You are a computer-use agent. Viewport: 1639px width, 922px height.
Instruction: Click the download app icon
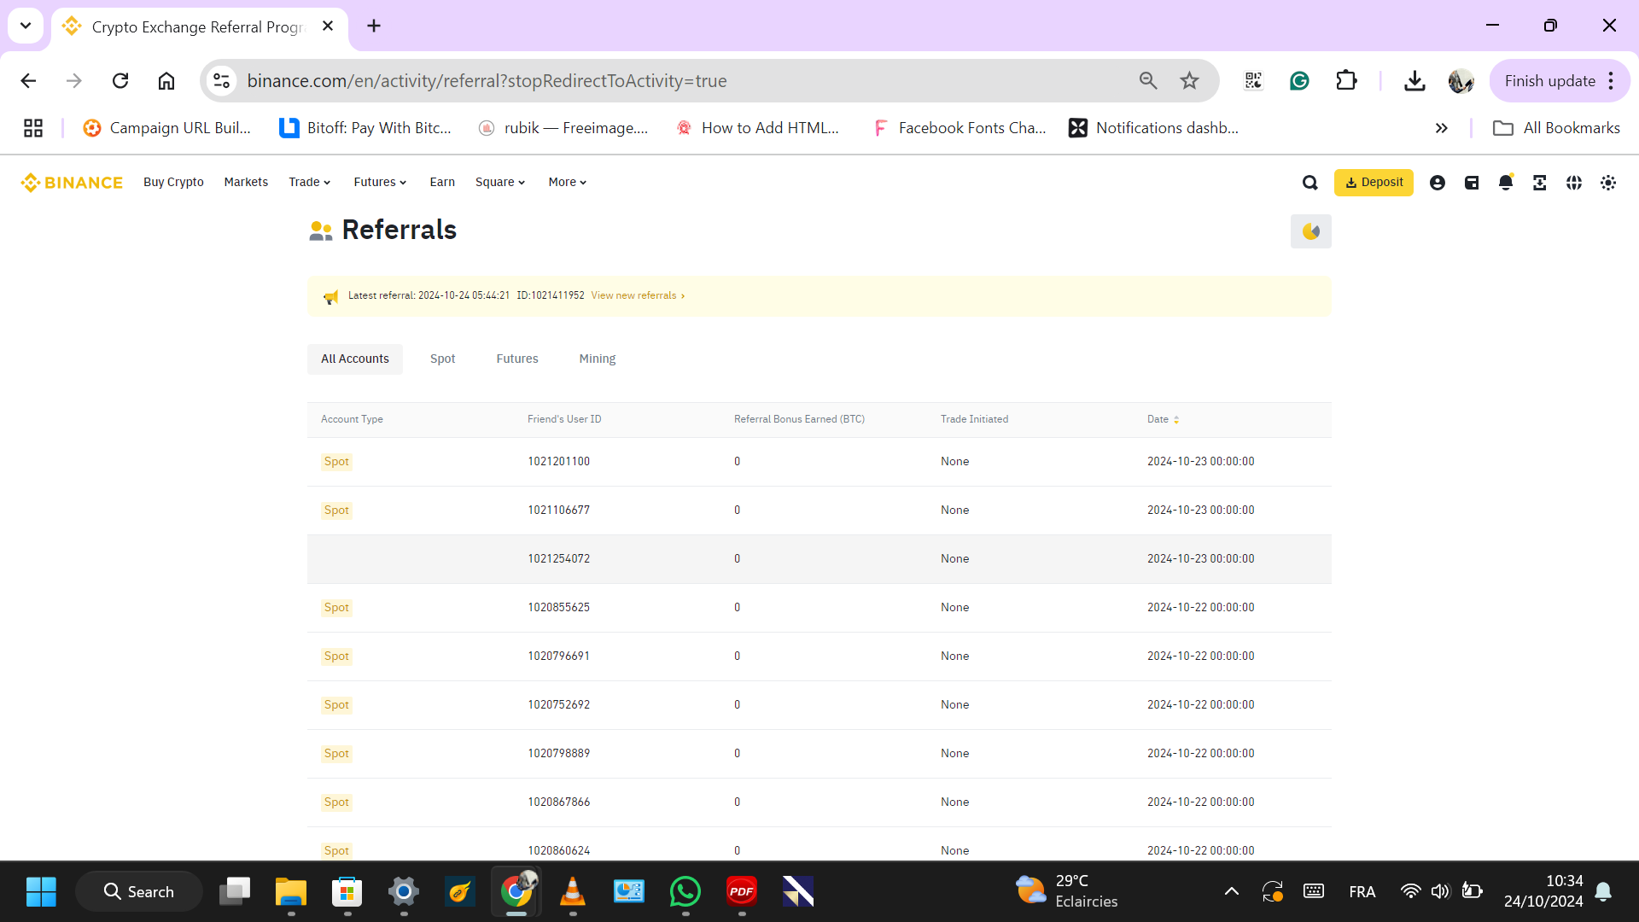point(1540,183)
